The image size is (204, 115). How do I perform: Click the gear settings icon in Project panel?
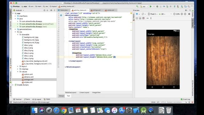51,10
